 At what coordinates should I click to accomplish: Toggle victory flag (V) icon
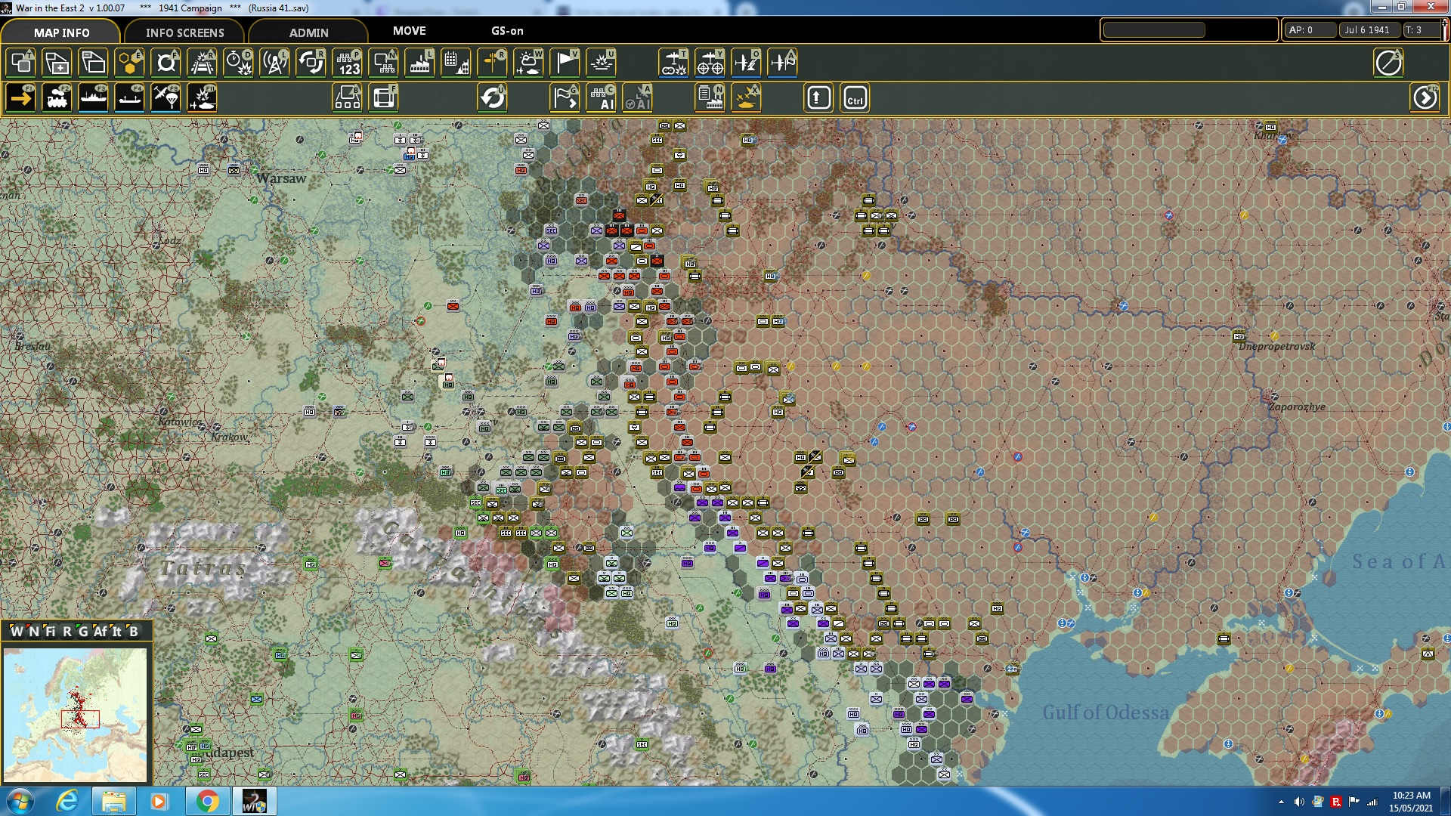tap(565, 63)
